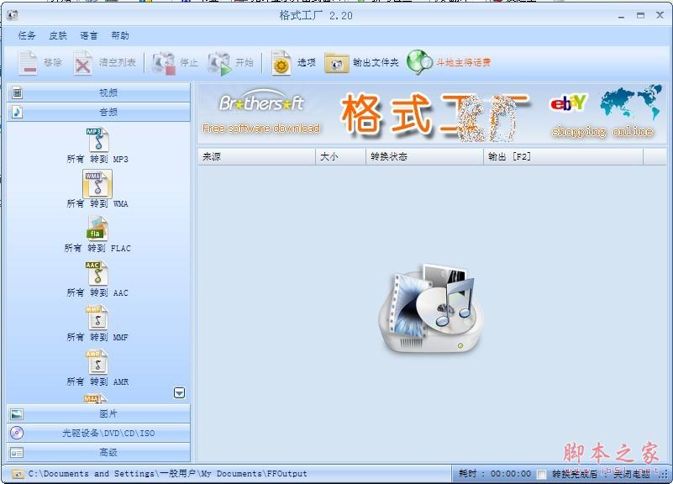Collapse the Audio (音频) section
This screenshot has height=484, width=673.
coord(98,112)
